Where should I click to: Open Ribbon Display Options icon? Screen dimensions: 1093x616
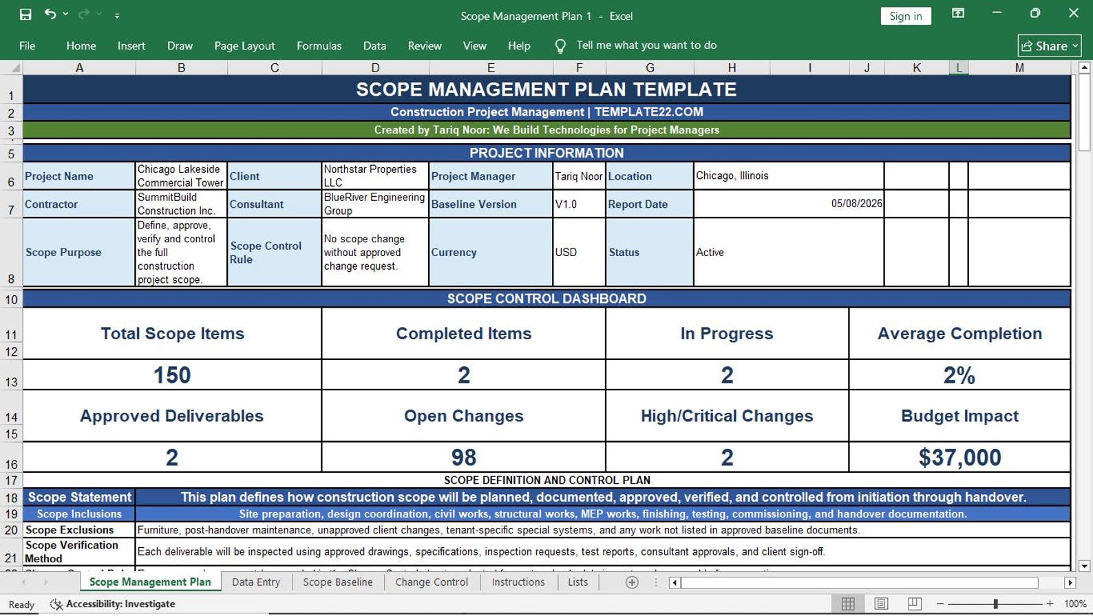(957, 14)
